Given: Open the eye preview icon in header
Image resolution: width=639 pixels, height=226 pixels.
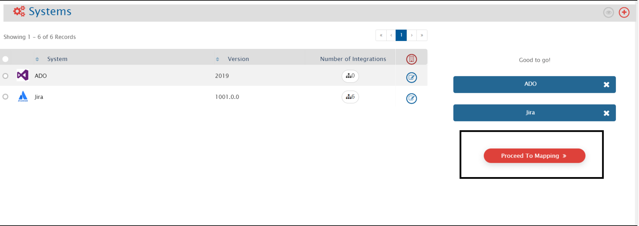Looking at the screenshot, I should 608,12.
